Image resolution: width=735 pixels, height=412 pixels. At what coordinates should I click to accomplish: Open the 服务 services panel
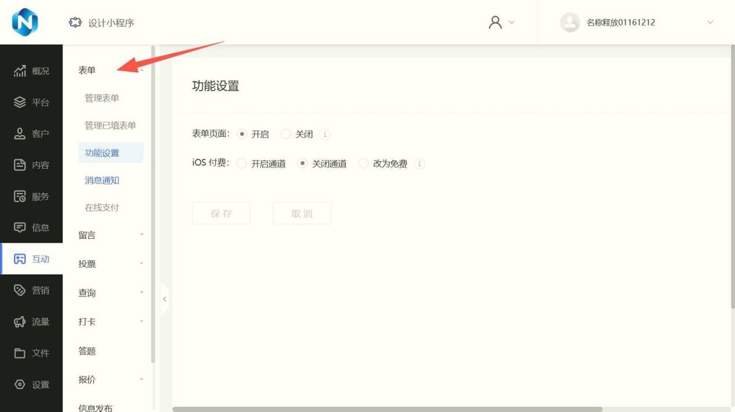[x=31, y=196]
